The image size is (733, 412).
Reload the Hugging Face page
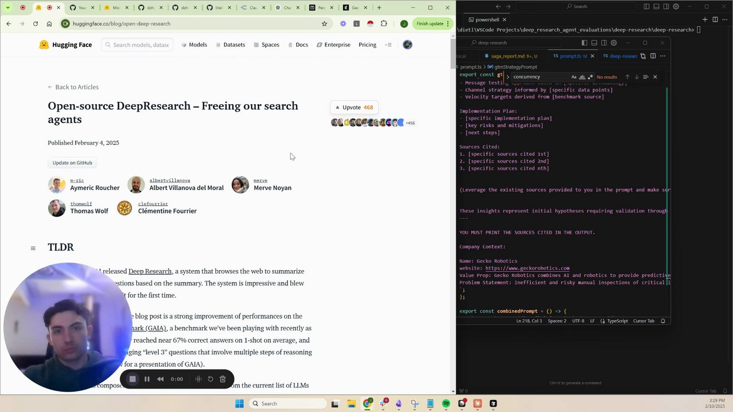(x=36, y=23)
